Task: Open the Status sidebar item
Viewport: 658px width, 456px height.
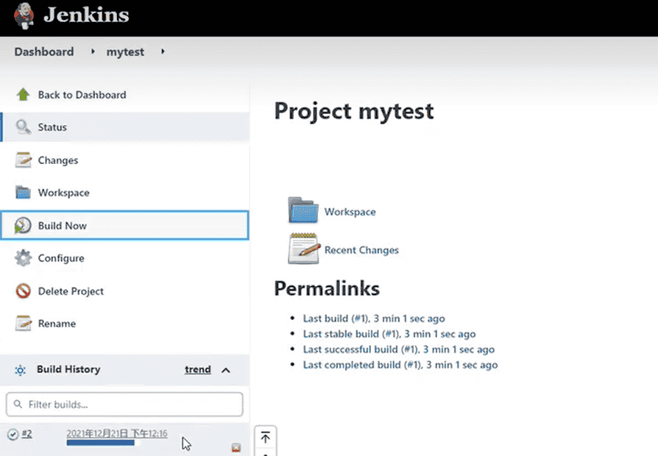Action: click(52, 127)
